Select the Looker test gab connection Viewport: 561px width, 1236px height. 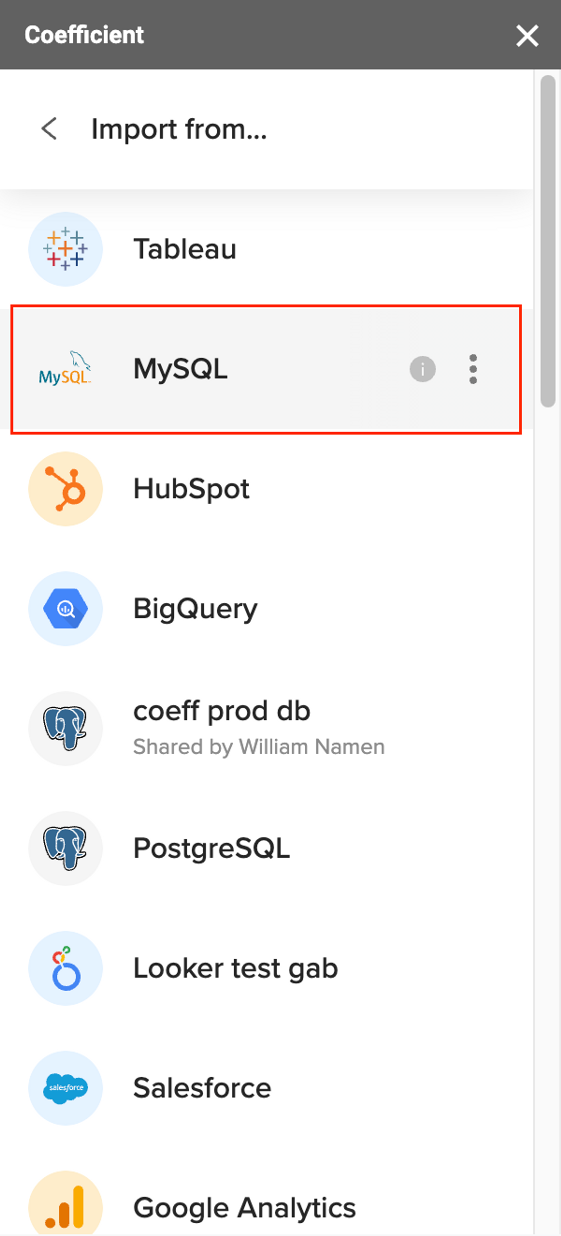(236, 969)
